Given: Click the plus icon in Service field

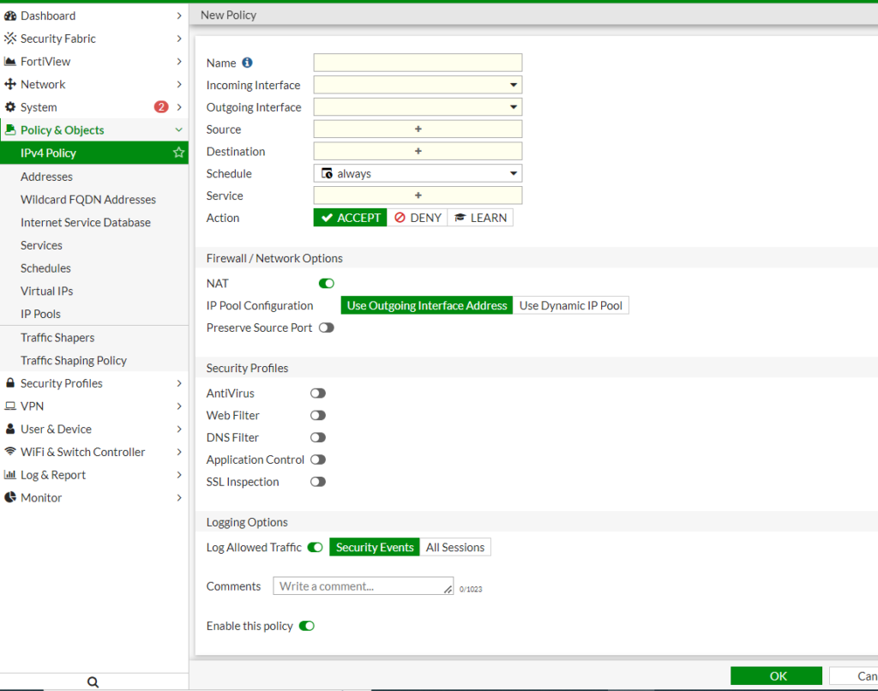Looking at the screenshot, I should click(418, 195).
